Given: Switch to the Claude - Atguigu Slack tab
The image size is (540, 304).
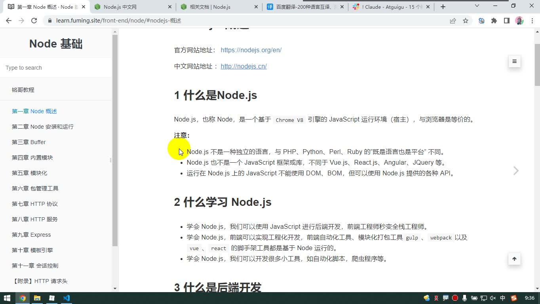Looking at the screenshot, I should pyautogui.click(x=392, y=7).
